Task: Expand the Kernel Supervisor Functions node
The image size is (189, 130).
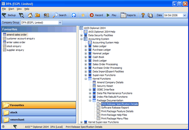Action: (x=81, y=122)
